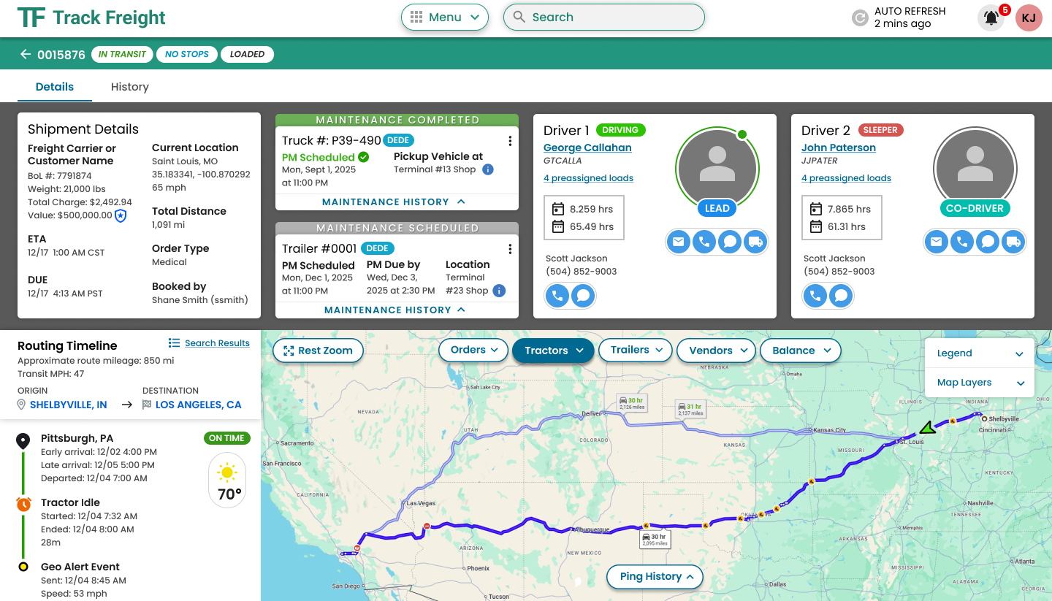Switch to the History tab

[129, 86]
